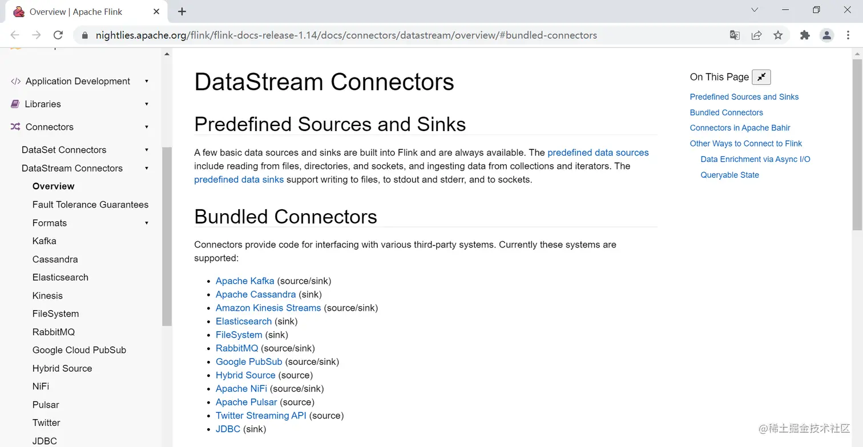Open NiFi in the sidebar
The width and height of the screenshot is (863, 447).
41,387
